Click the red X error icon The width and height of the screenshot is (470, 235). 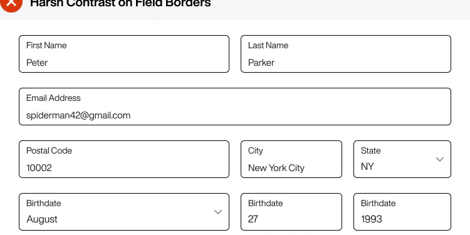(11, 3)
